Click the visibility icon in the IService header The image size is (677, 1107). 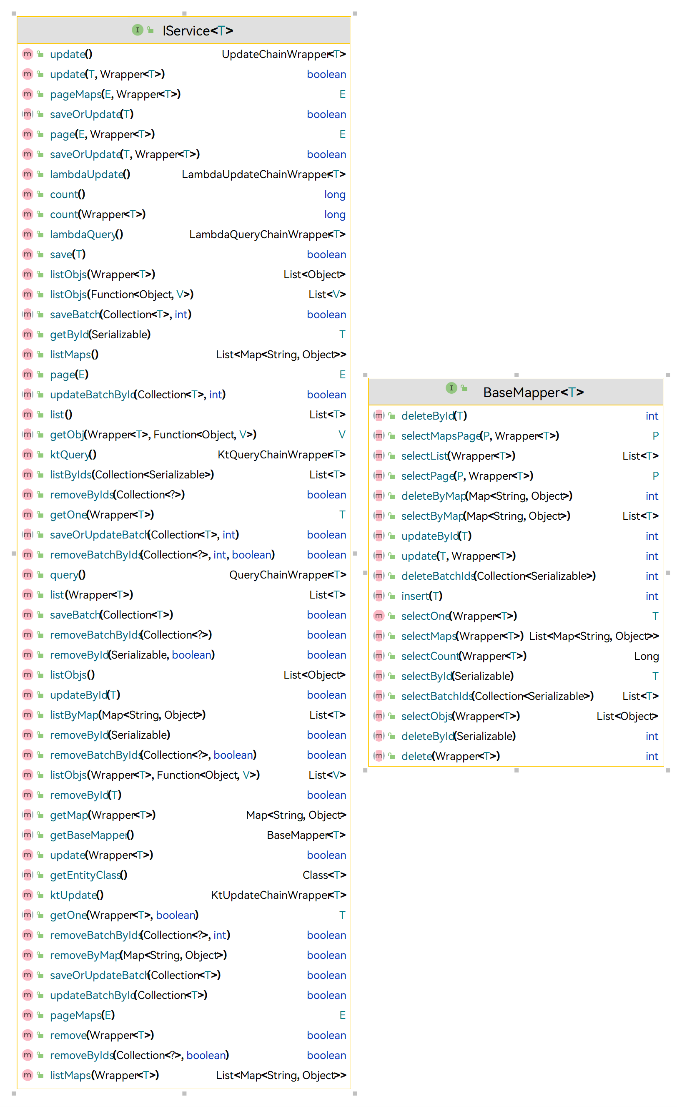[150, 30]
